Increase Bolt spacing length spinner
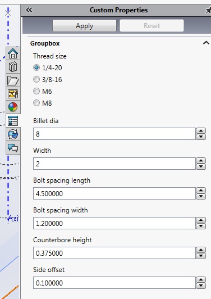 [x=201, y=191]
